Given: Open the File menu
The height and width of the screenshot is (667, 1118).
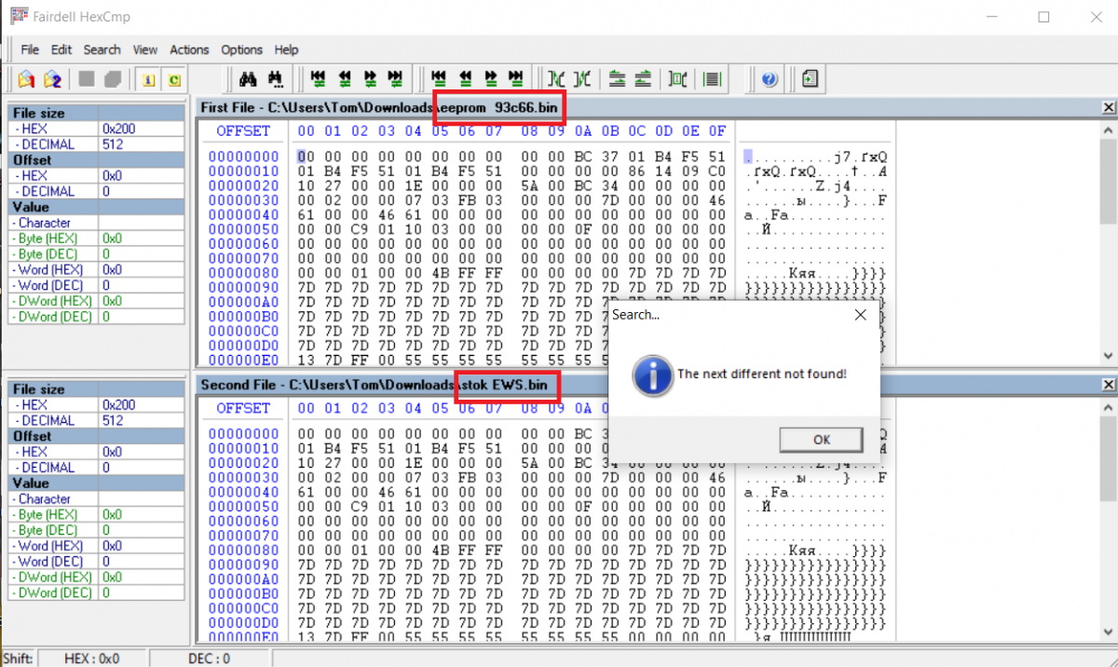Looking at the screenshot, I should (x=30, y=49).
